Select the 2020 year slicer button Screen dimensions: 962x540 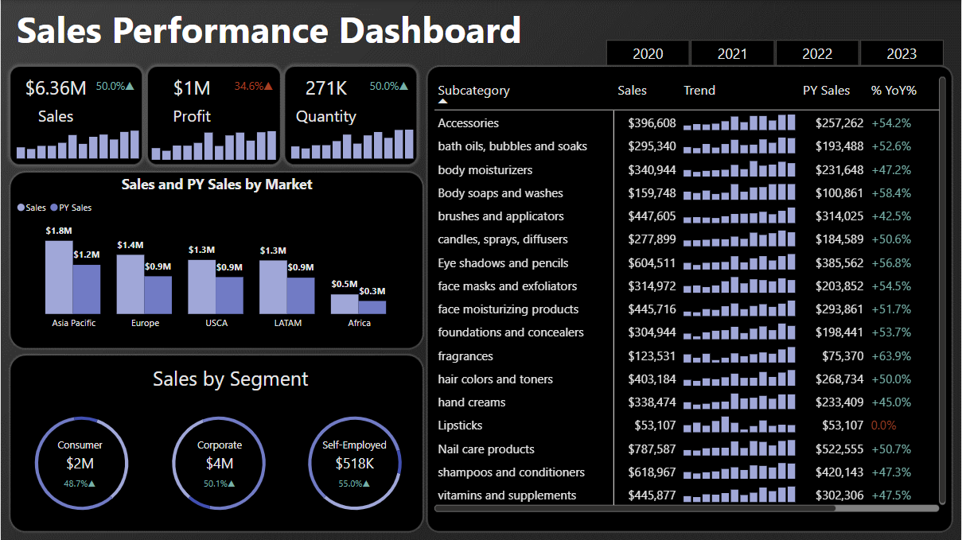pyautogui.click(x=648, y=53)
